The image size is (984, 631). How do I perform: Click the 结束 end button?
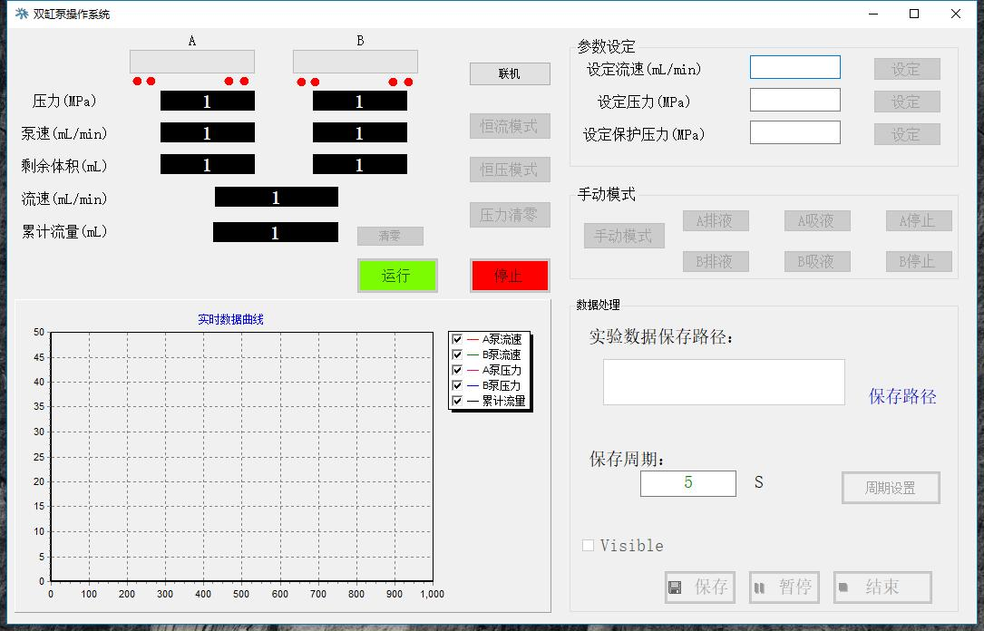pos(882,587)
